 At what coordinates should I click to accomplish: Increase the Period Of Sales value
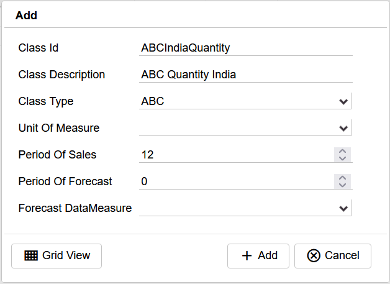pyautogui.click(x=343, y=151)
